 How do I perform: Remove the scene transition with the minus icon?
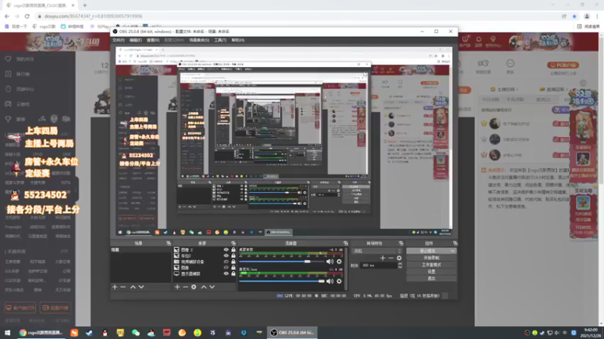pos(390,258)
